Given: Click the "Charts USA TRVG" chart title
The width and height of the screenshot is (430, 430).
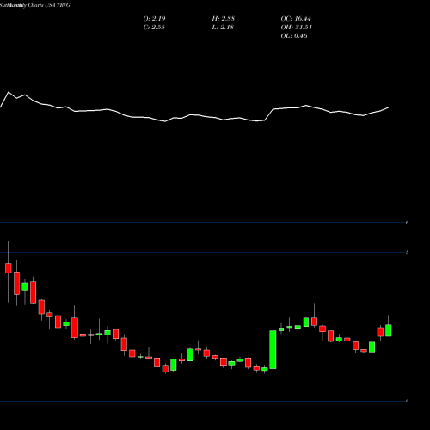Looking at the screenshot, I should 49,5.
